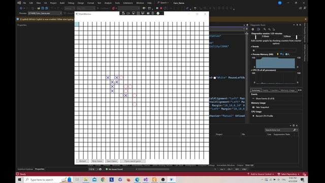Click Save All toolbar icon
This screenshot has height=183, width=325.
47,8
